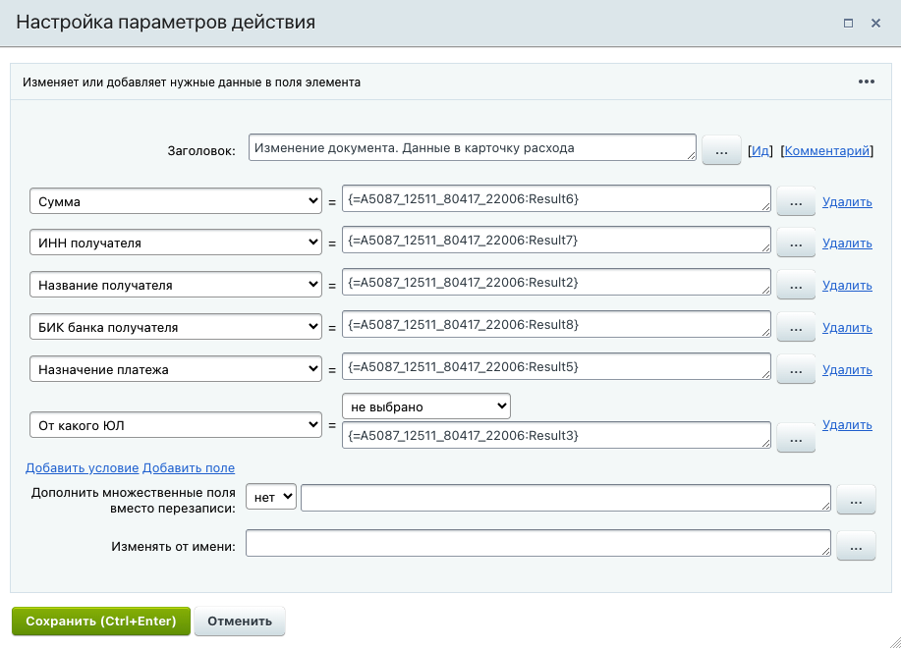Viewport: 901px width, 649px height.
Task: Open the От какого ЮЛ field dropdown
Action: click(176, 425)
